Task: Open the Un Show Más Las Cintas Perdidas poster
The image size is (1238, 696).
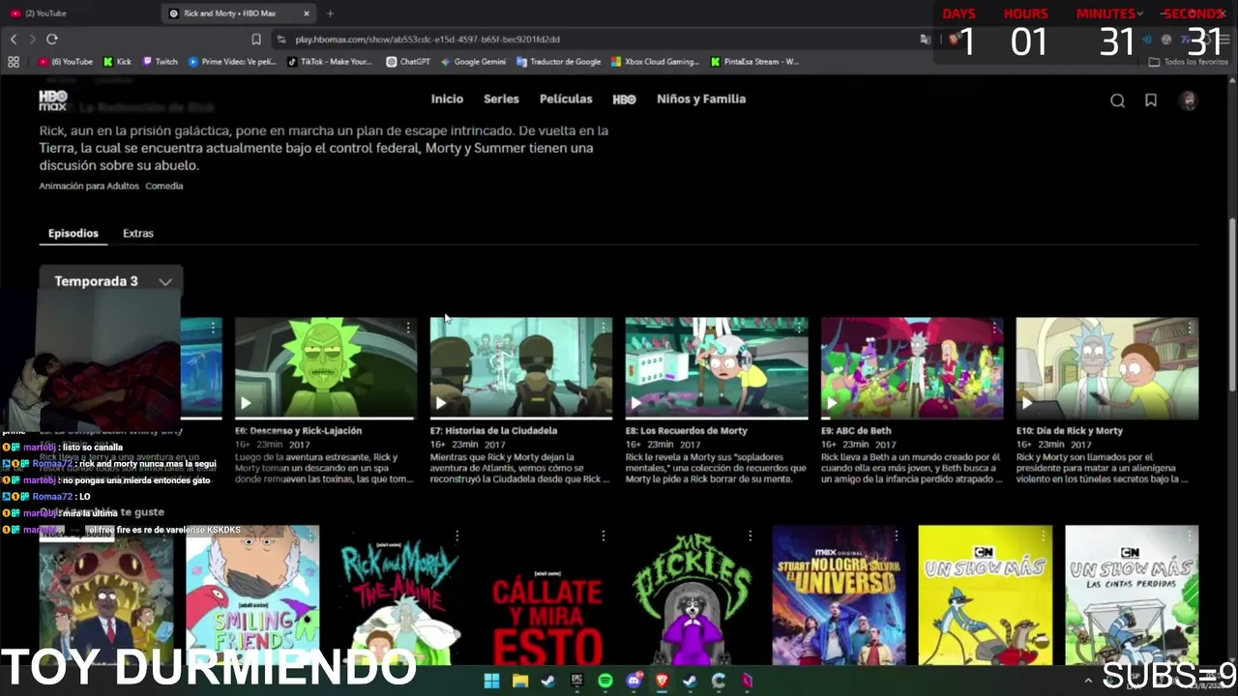Action: tap(1132, 595)
